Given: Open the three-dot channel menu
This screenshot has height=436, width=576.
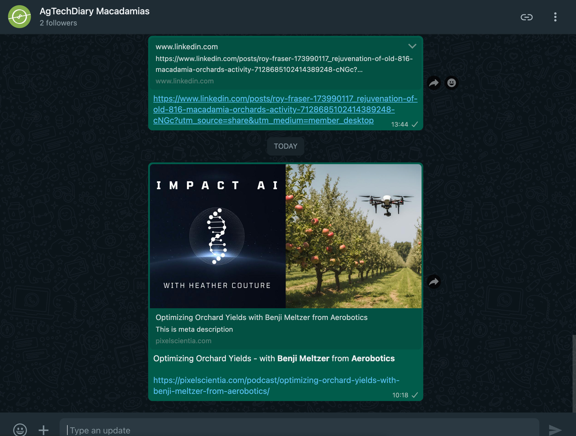Looking at the screenshot, I should (x=555, y=17).
